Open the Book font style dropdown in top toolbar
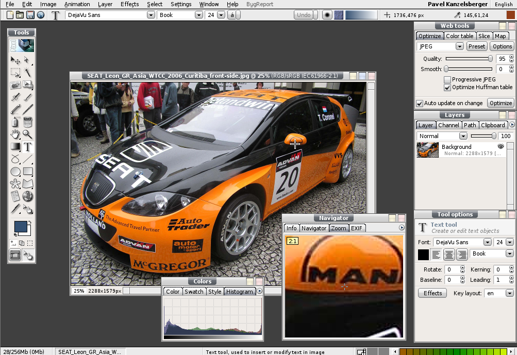The height and width of the screenshot is (355, 517). coord(198,15)
